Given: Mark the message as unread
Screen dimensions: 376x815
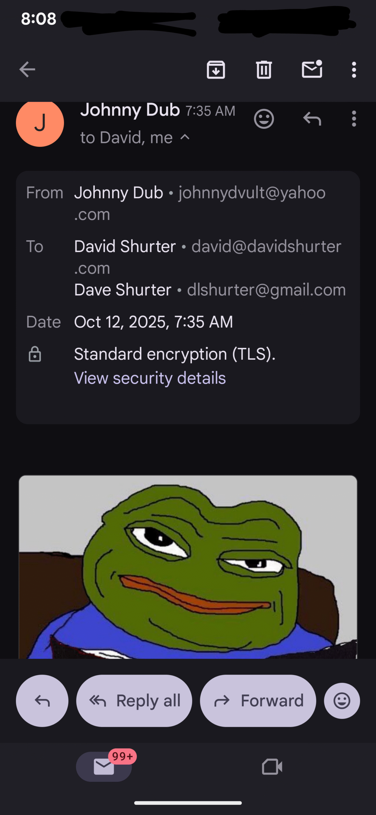Looking at the screenshot, I should point(312,69).
